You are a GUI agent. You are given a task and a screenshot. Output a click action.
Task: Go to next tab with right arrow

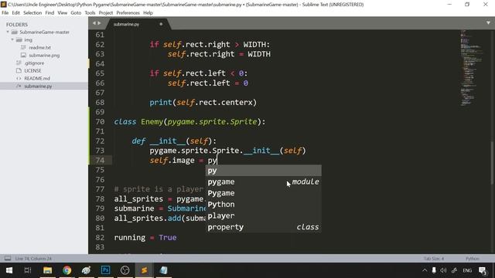99,23
